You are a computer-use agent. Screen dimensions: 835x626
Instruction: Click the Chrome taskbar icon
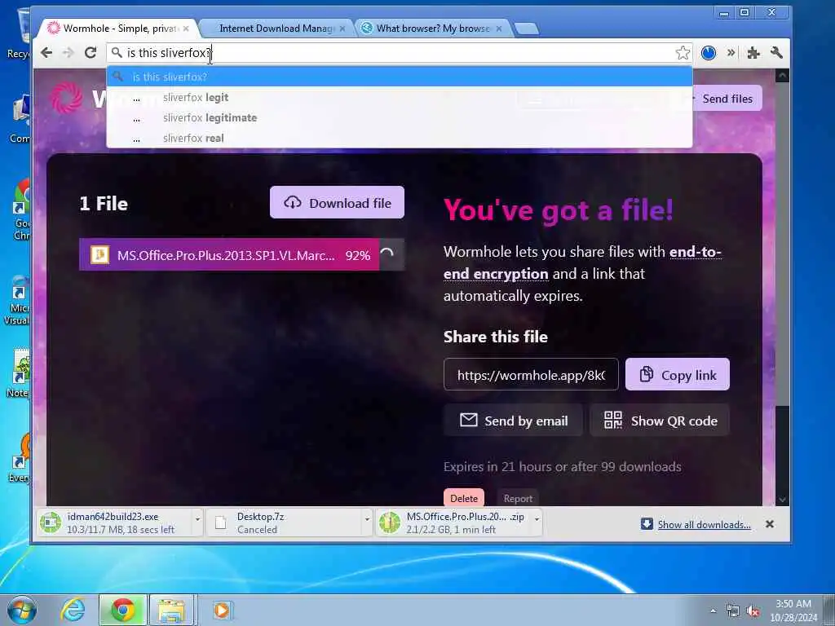click(122, 610)
